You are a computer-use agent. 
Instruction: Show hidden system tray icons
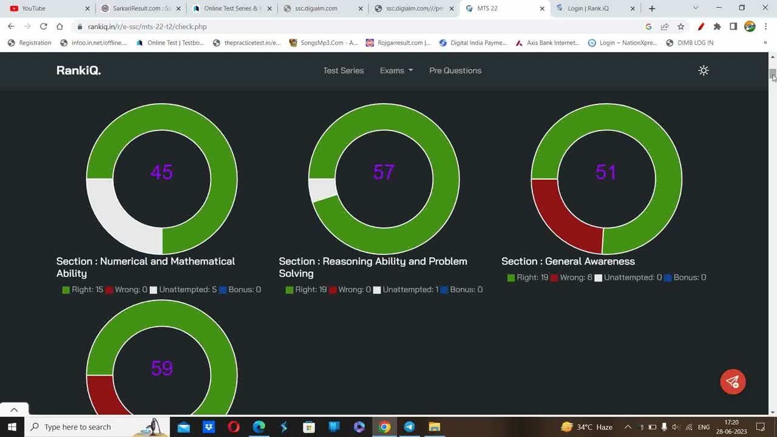pyautogui.click(x=628, y=427)
